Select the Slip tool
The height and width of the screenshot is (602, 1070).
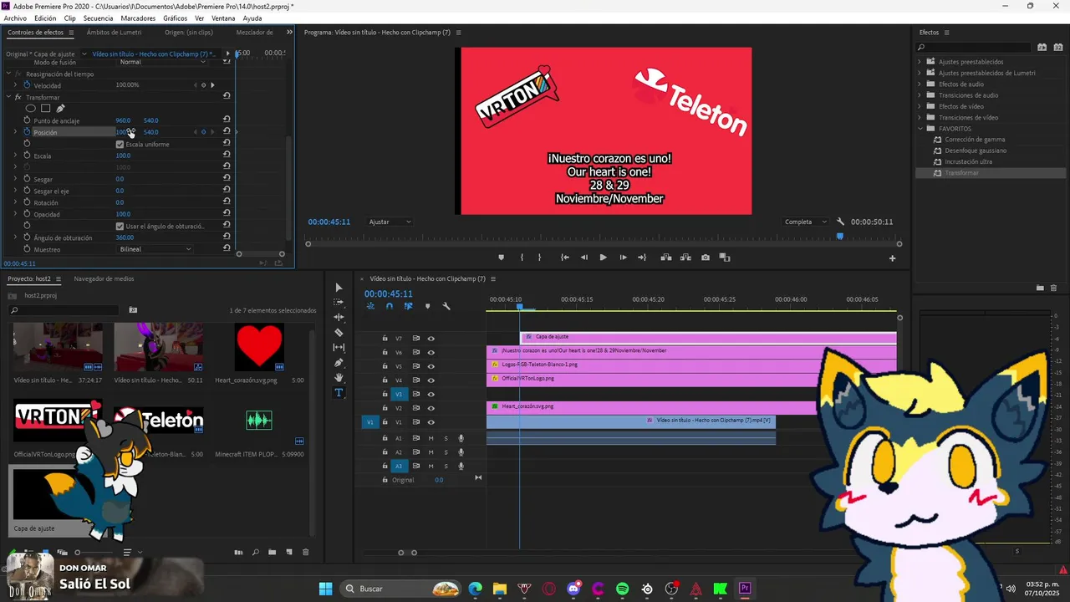(339, 347)
